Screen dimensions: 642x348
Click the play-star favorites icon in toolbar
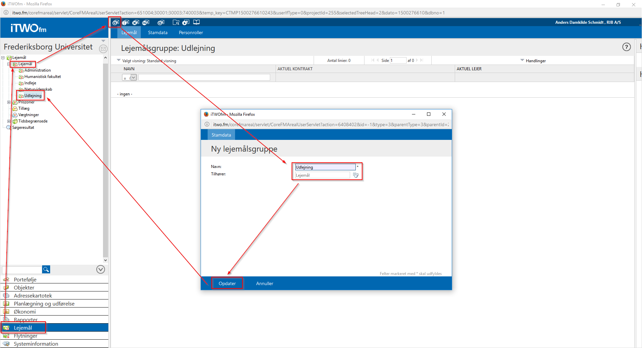[x=186, y=22]
